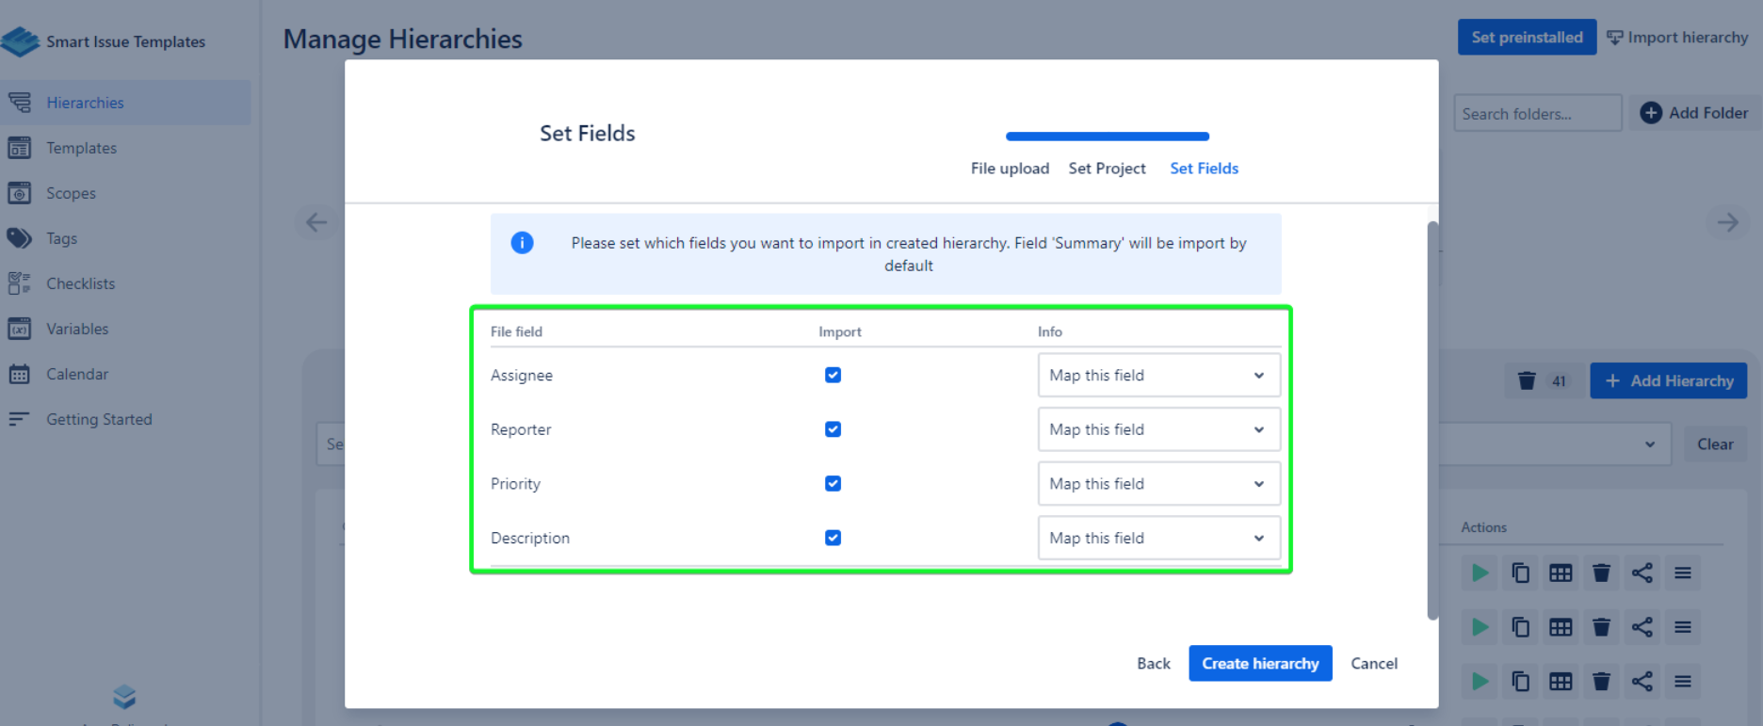Open the Checklists icon in sidebar
1763x726 pixels.
pos(20,283)
